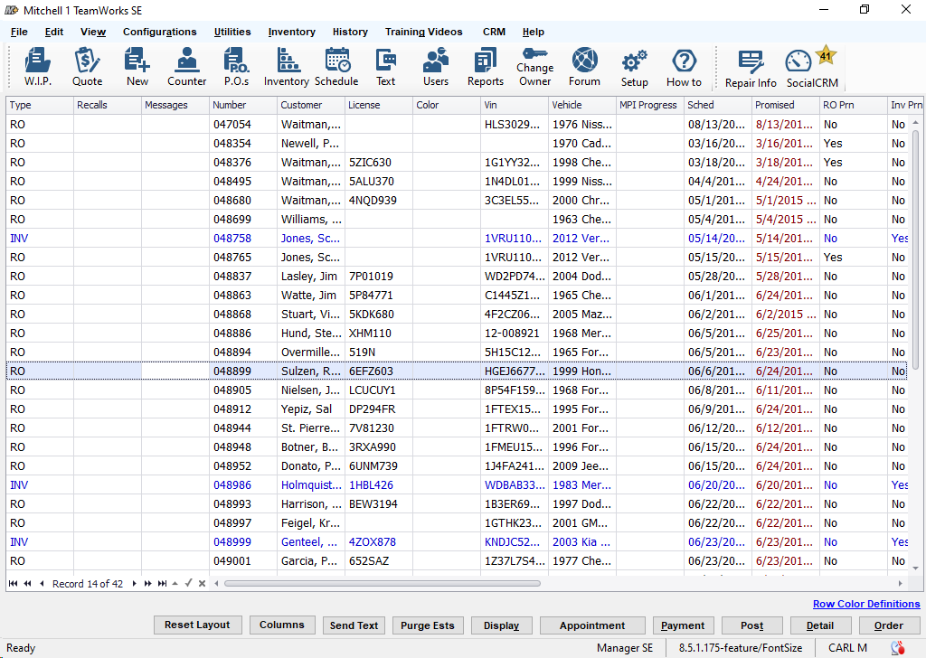926x658 pixels.
Task: Click the horizontal scrollbar thumb under the grid
Action: [x=383, y=584]
